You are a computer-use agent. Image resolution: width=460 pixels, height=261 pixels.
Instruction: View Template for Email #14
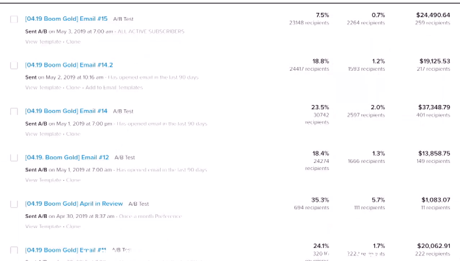coord(43,134)
